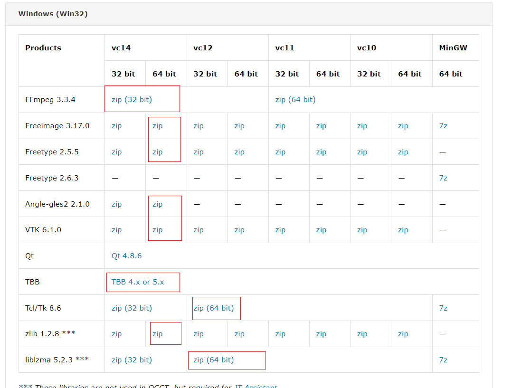Open the Qt 4.8.6 link
This screenshot has height=388, width=531.
coord(126,256)
